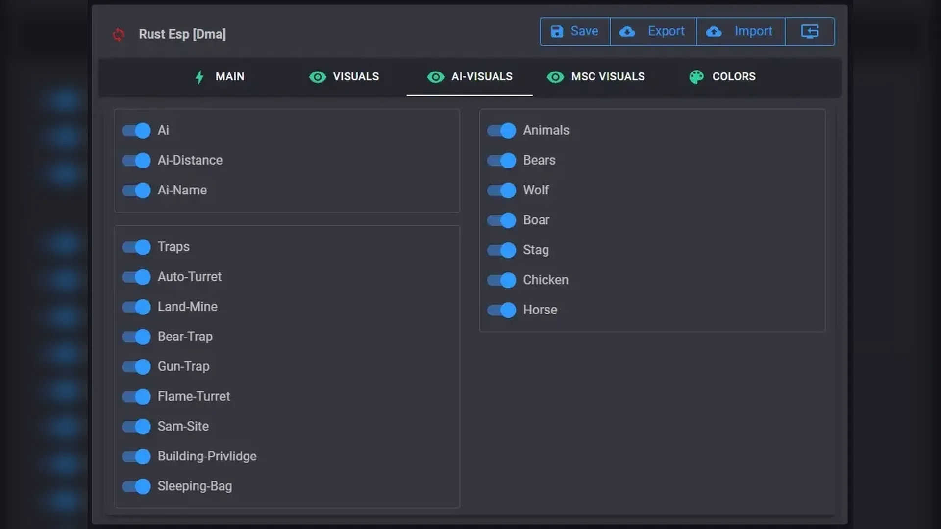Switch to the COLORS tab
941x529 pixels.
pyautogui.click(x=733, y=77)
